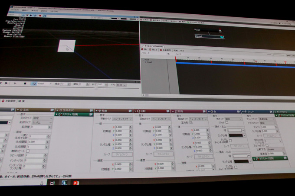Enable the 無限リピート checkbox
This screenshot has height=196, width=295.
point(28,151)
